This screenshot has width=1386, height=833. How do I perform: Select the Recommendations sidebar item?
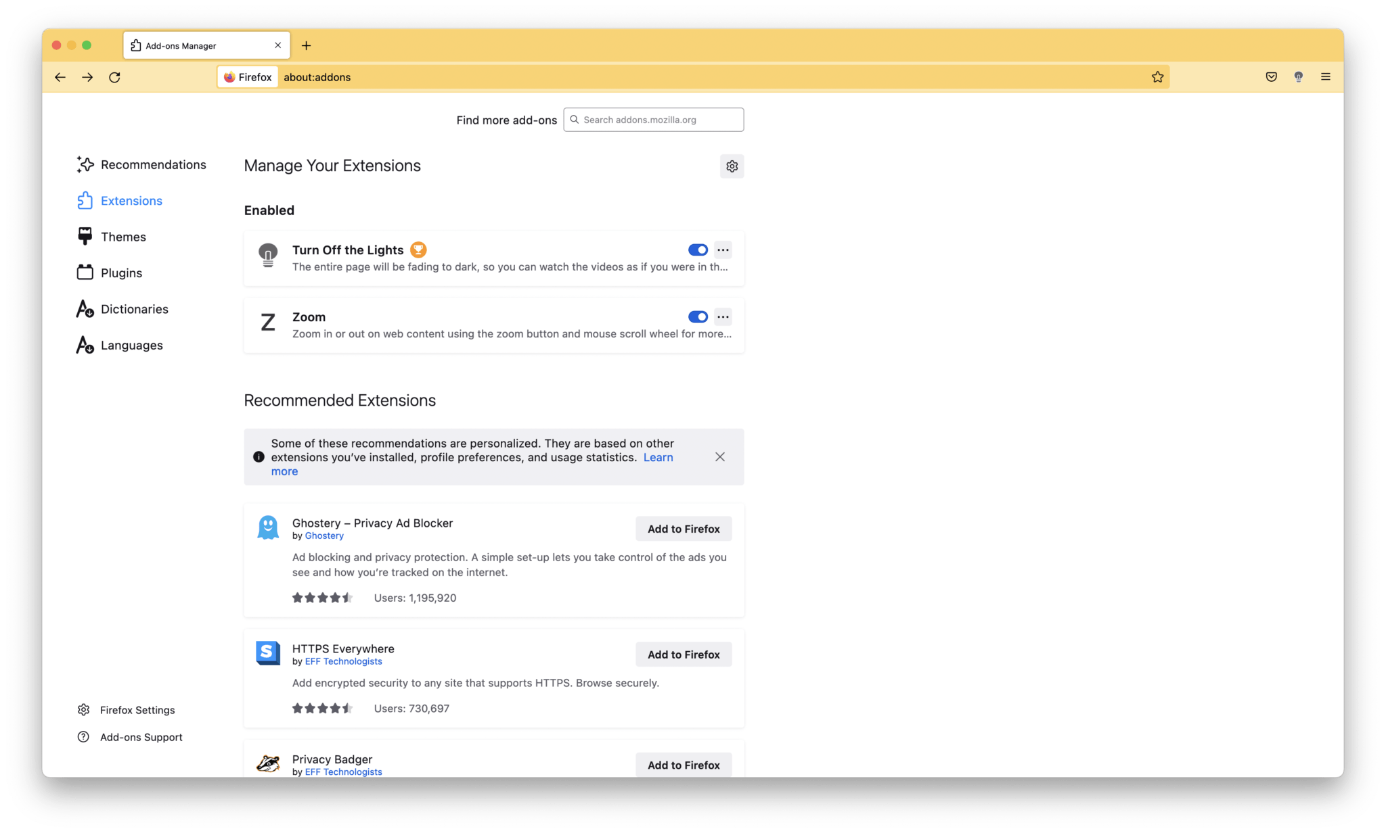(x=153, y=165)
